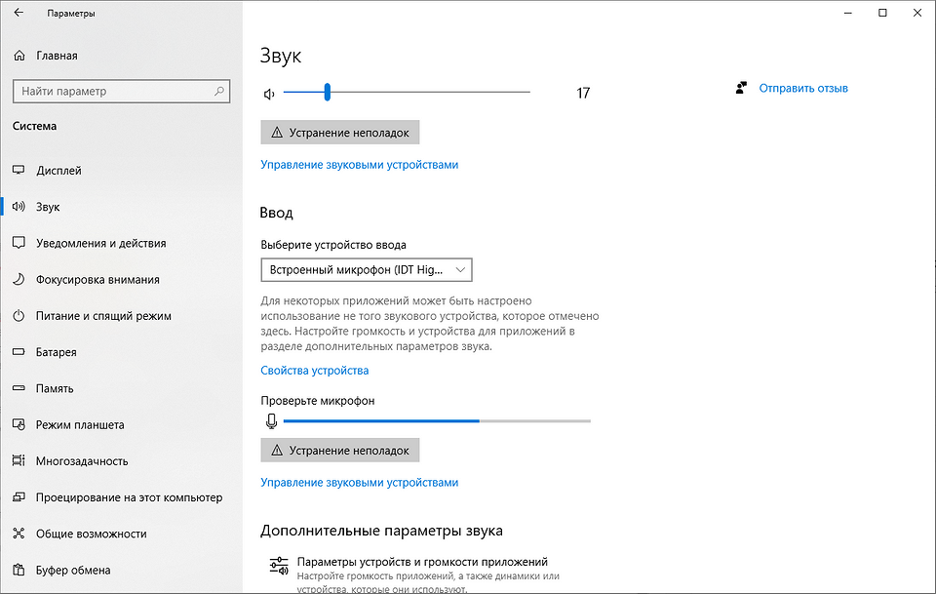
Task: Click the Найти параметр search field
Action: [112, 92]
